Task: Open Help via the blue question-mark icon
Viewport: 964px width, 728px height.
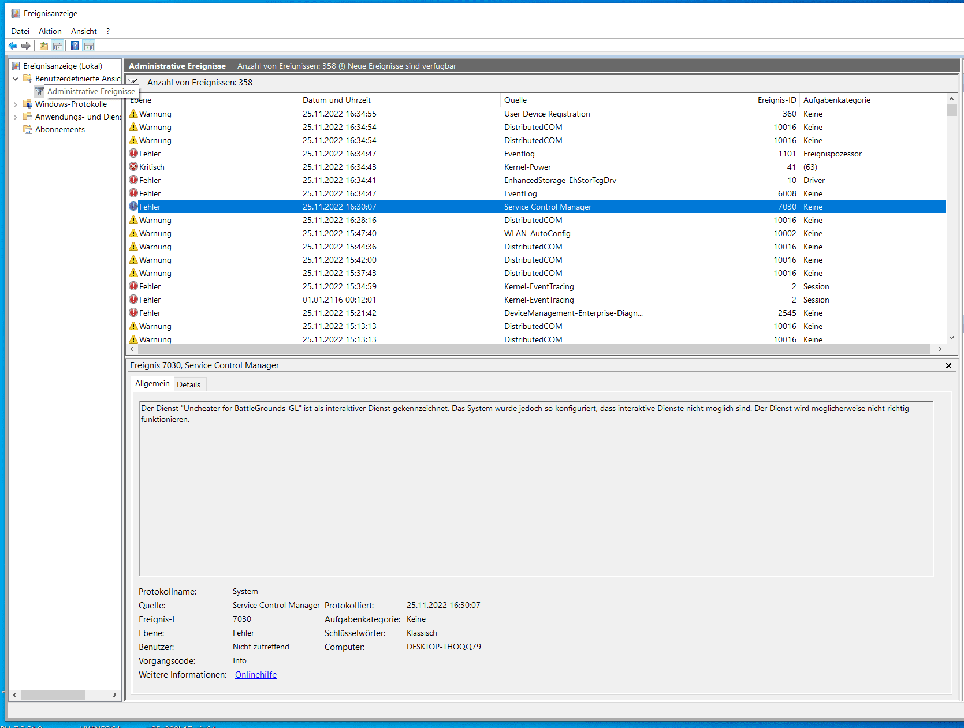Action: [75, 46]
